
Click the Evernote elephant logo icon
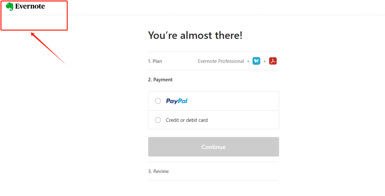point(10,6)
